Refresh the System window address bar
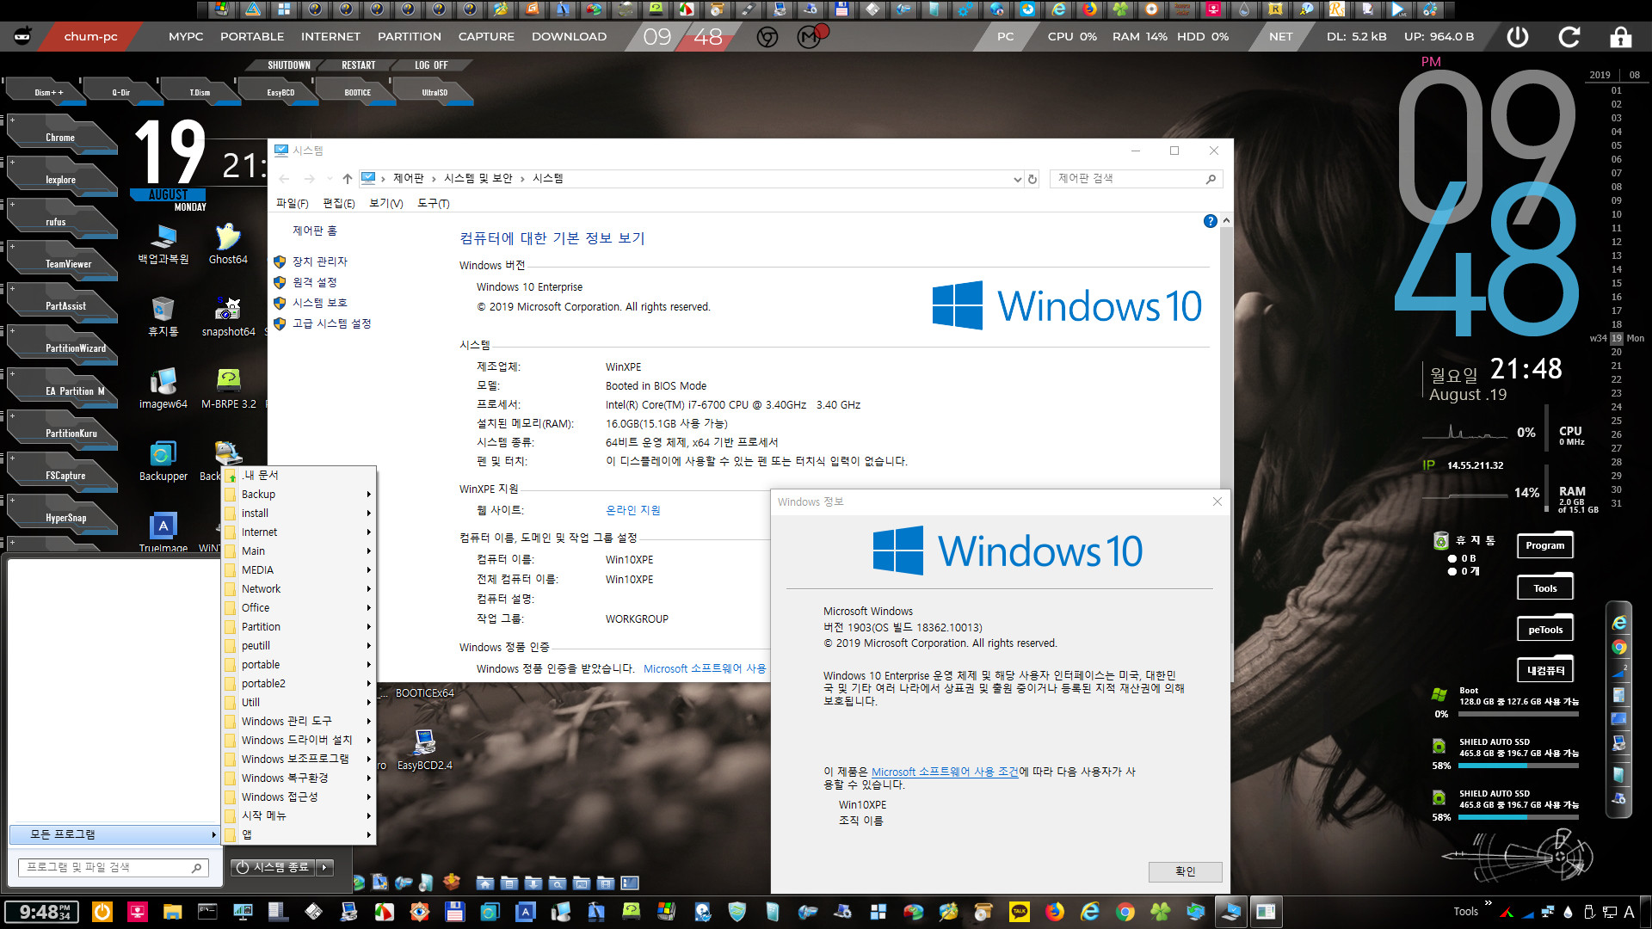The height and width of the screenshot is (929, 1652). (1032, 179)
